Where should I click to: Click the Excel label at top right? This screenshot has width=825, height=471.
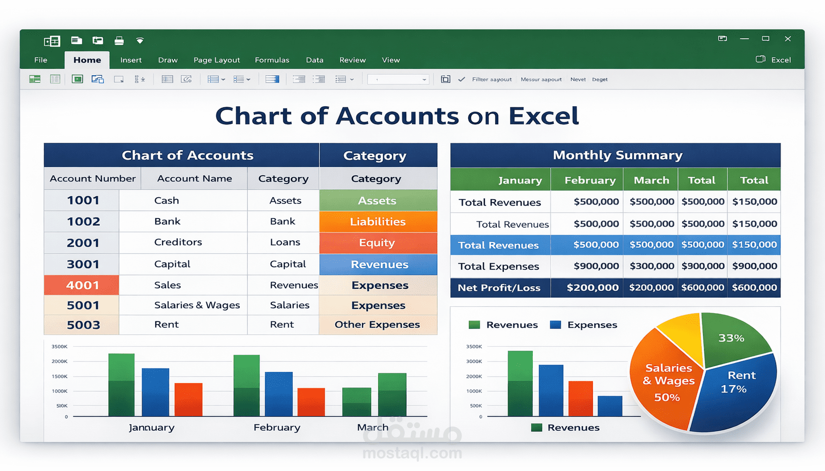[x=781, y=60]
